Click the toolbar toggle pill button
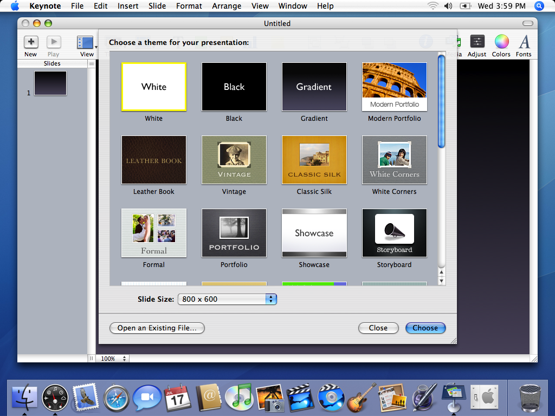Image resolution: width=555 pixels, height=416 pixels. pos(528,23)
